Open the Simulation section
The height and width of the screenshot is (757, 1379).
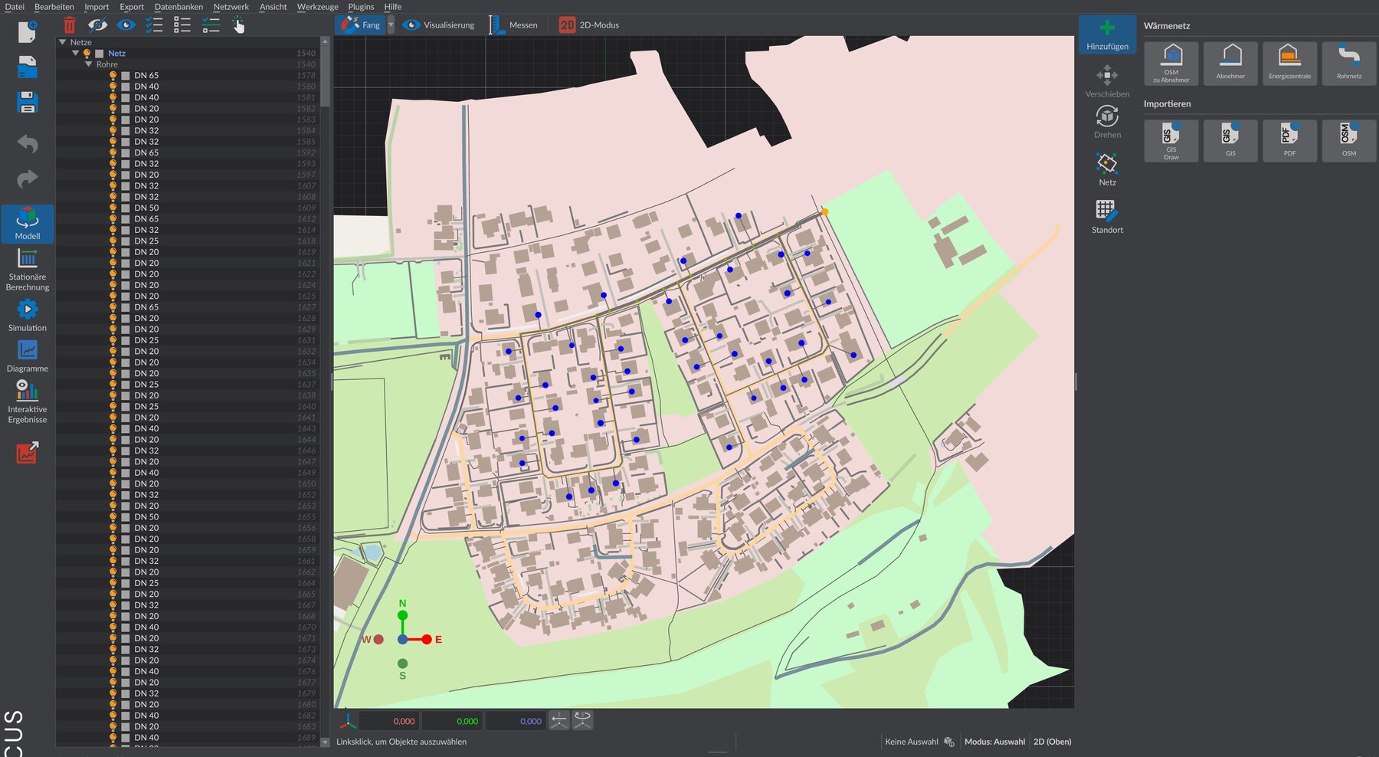28,316
